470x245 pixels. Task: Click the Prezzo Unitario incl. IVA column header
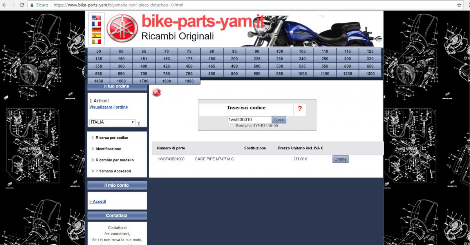[300, 148]
